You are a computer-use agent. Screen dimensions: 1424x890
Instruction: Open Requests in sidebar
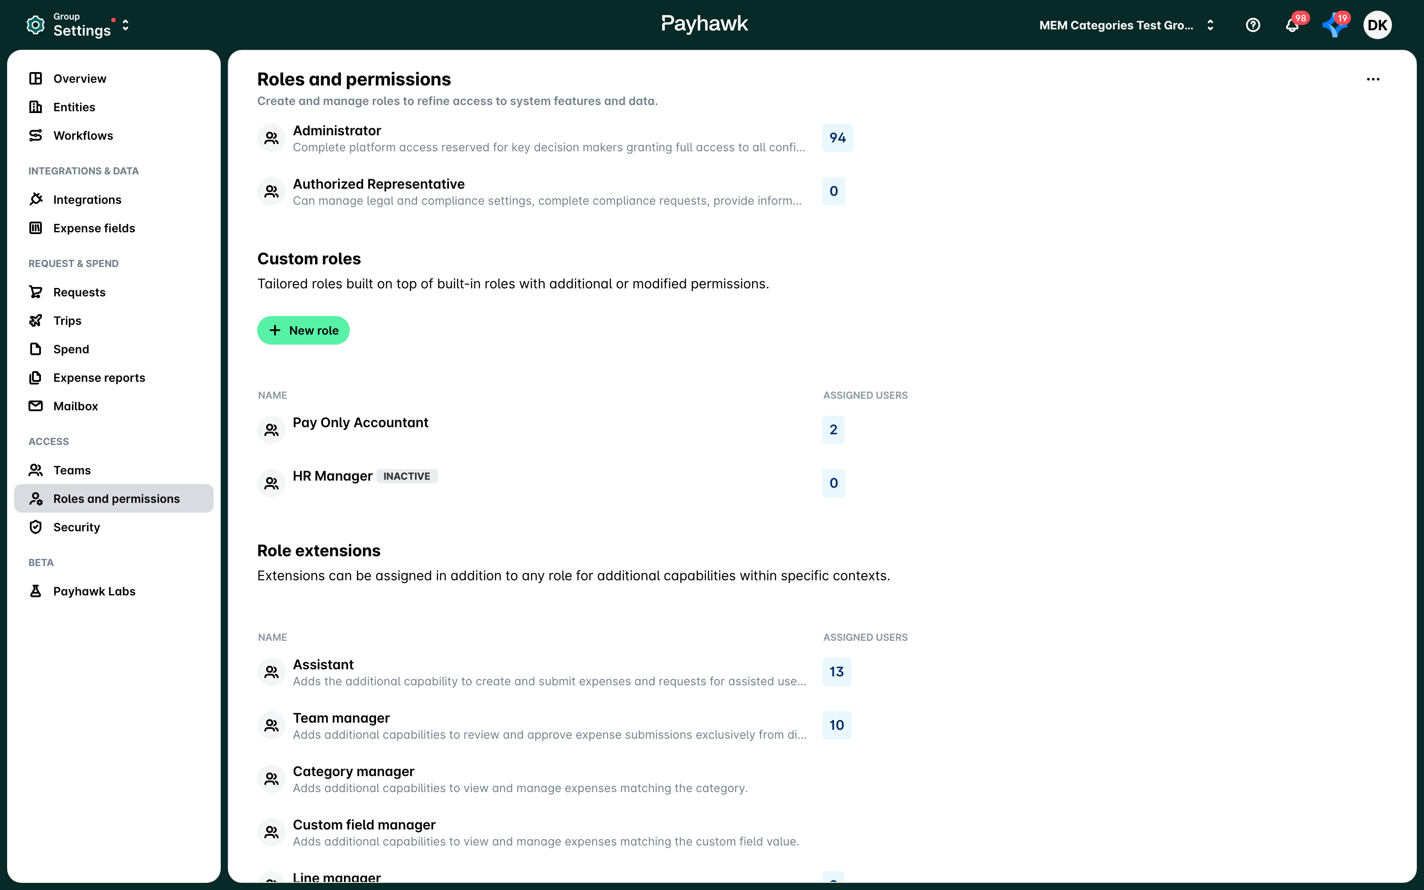(113, 292)
